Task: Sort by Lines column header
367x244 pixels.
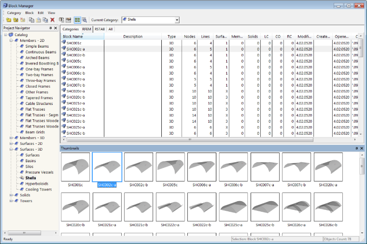Action: [x=205, y=37]
